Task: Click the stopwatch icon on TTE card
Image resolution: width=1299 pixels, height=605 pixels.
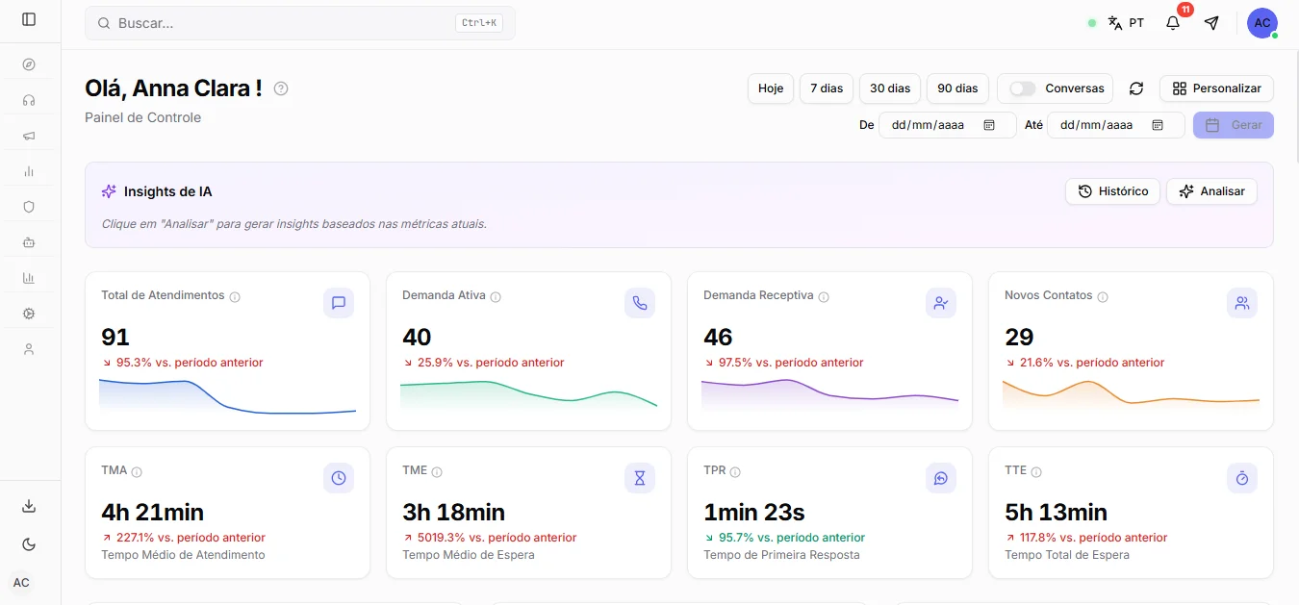Action: (1242, 478)
